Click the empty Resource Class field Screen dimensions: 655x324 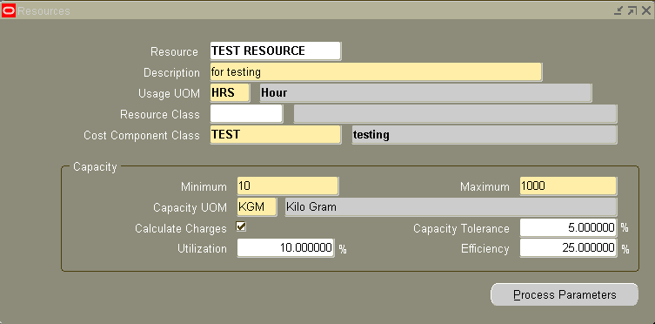tap(246, 114)
